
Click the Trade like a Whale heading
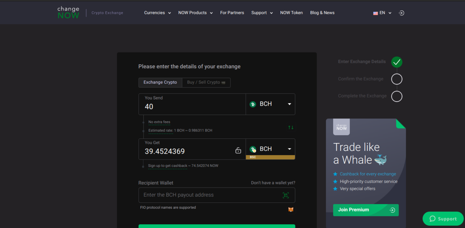[x=360, y=154]
